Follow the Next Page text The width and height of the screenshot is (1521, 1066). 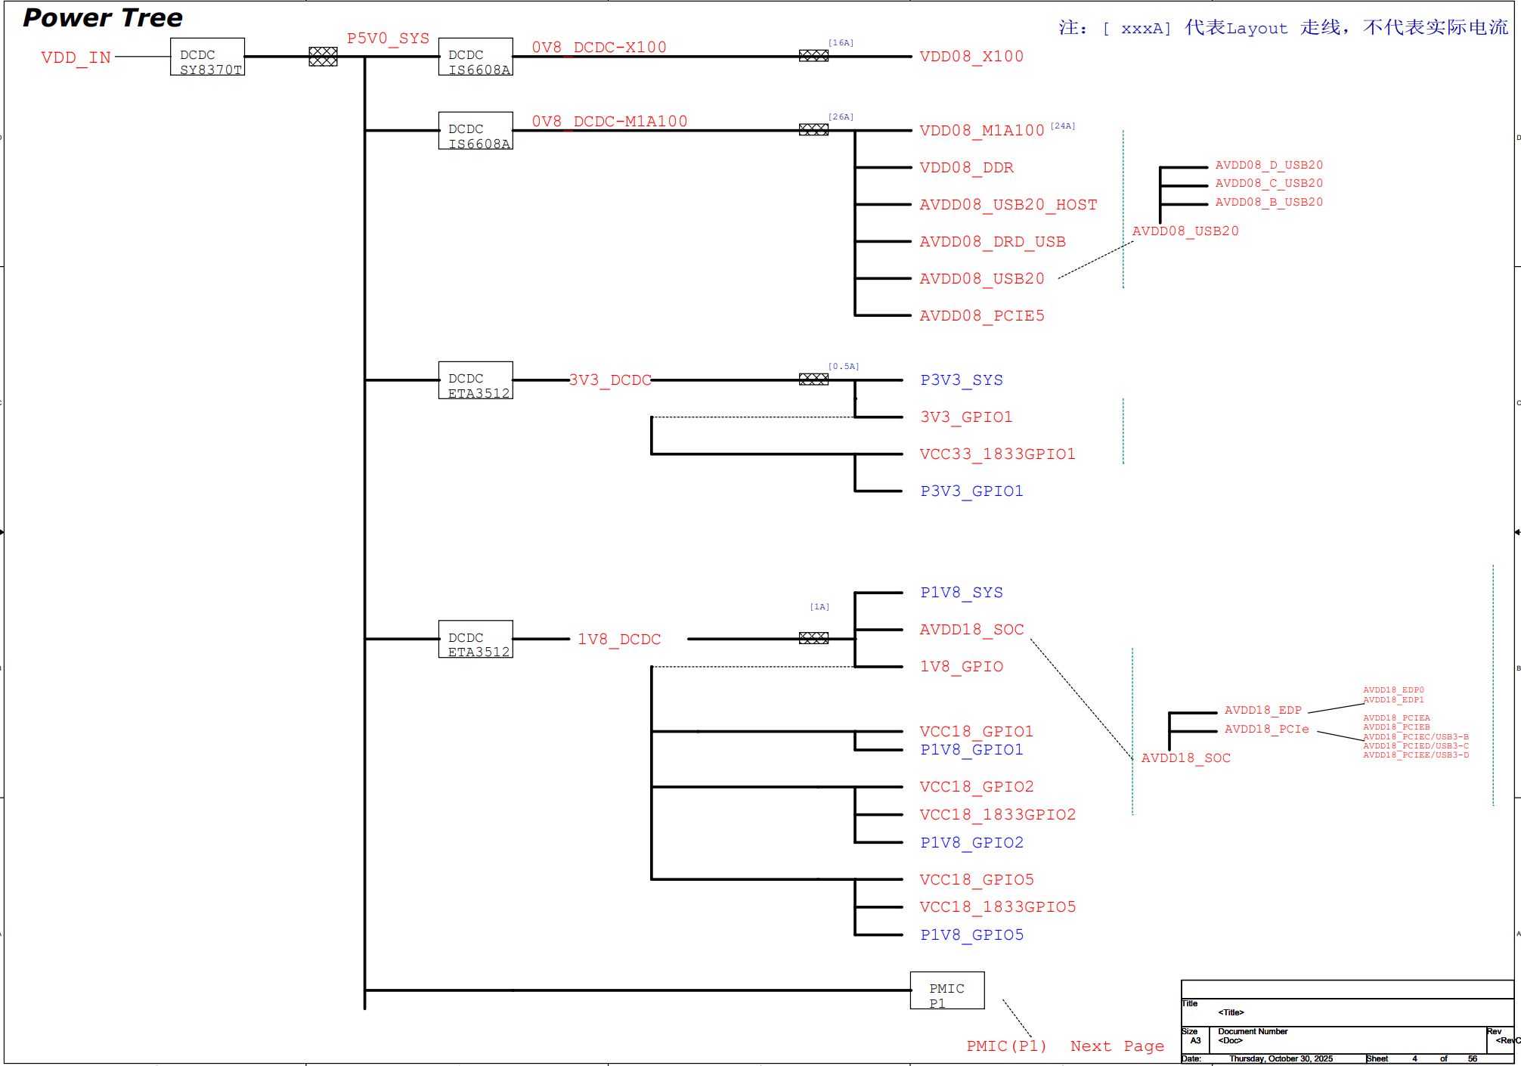click(x=1117, y=1046)
